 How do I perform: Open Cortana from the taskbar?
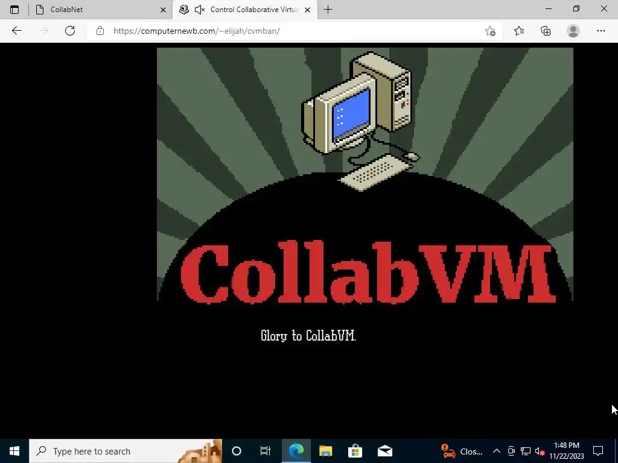(x=237, y=451)
